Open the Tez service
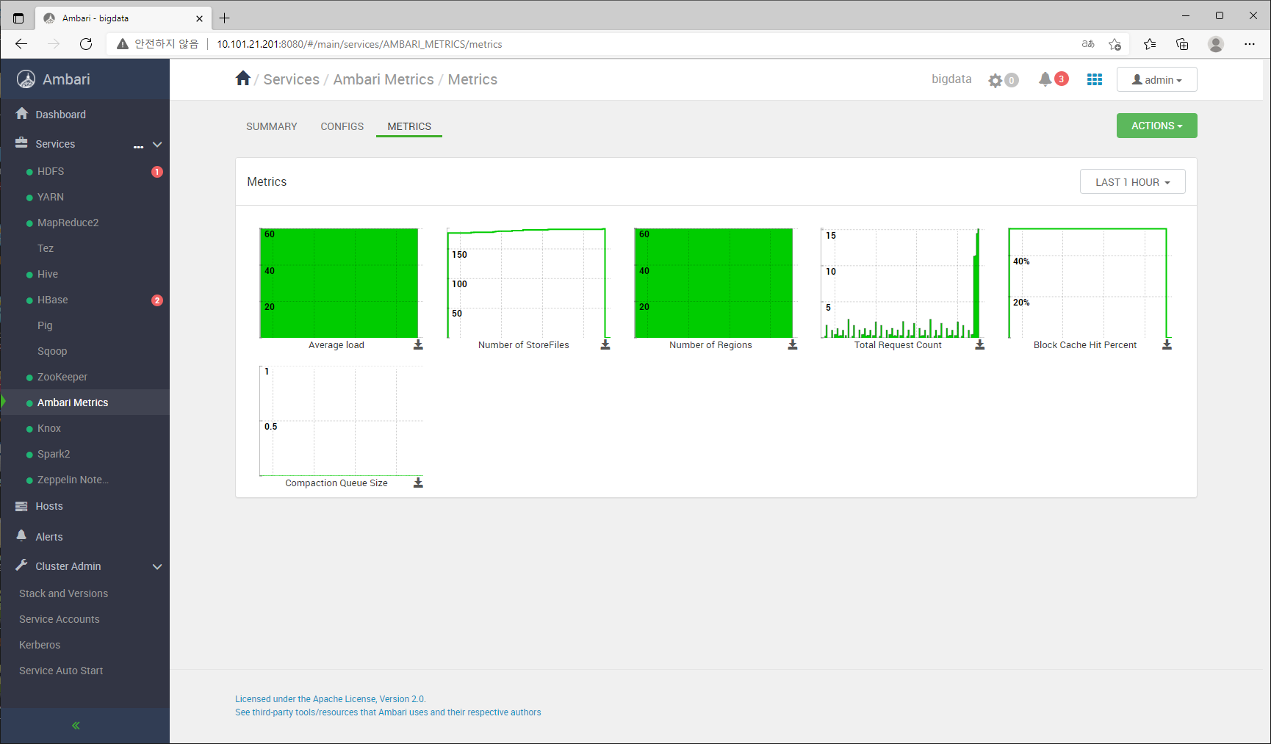The image size is (1271, 744). (x=46, y=248)
